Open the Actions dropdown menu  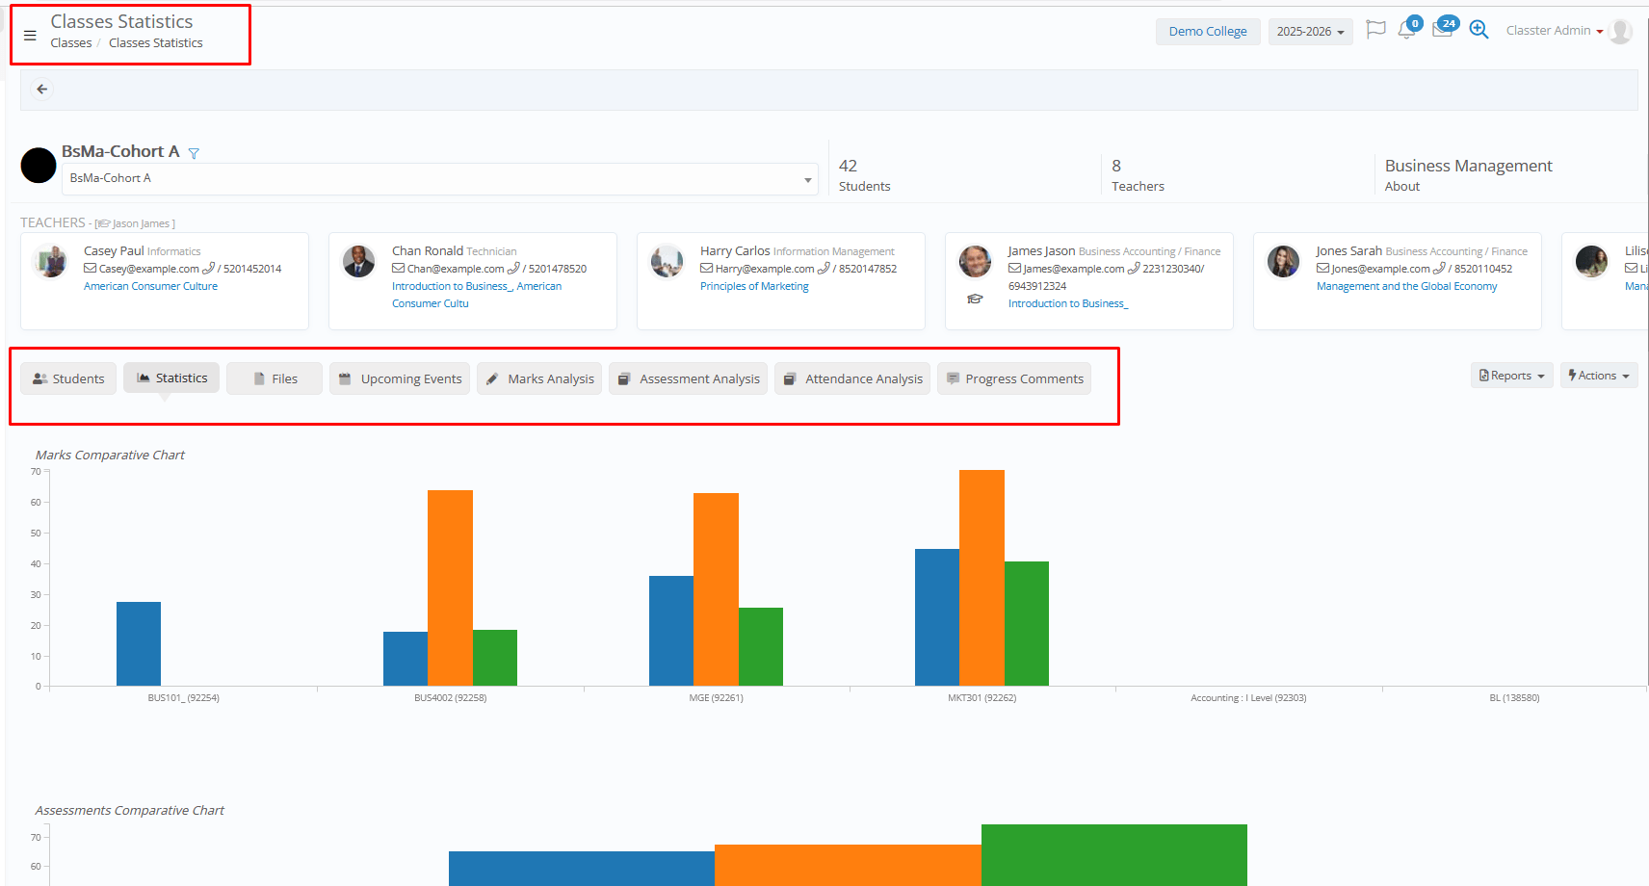(1598, 376)
